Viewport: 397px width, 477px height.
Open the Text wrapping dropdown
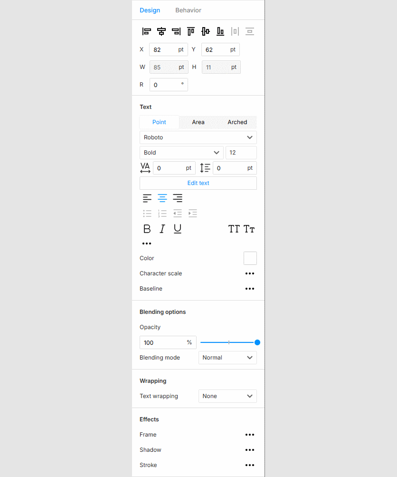pos(227,396)
